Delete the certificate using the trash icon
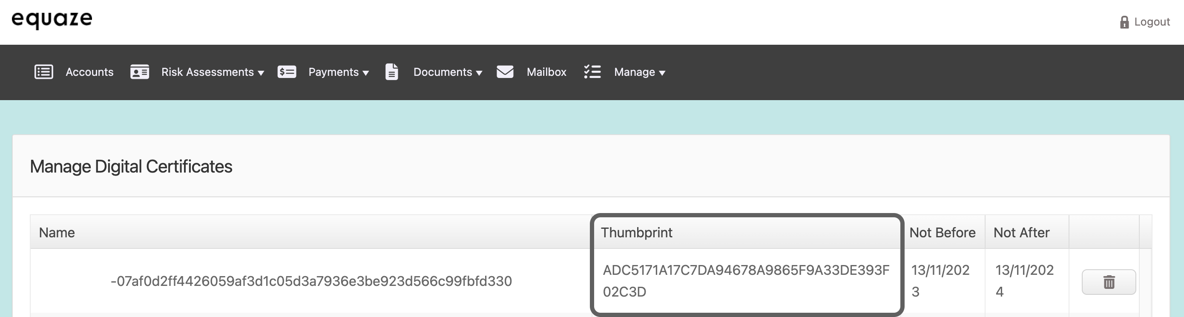1184x317 pixels. [x=1109, y=282]
